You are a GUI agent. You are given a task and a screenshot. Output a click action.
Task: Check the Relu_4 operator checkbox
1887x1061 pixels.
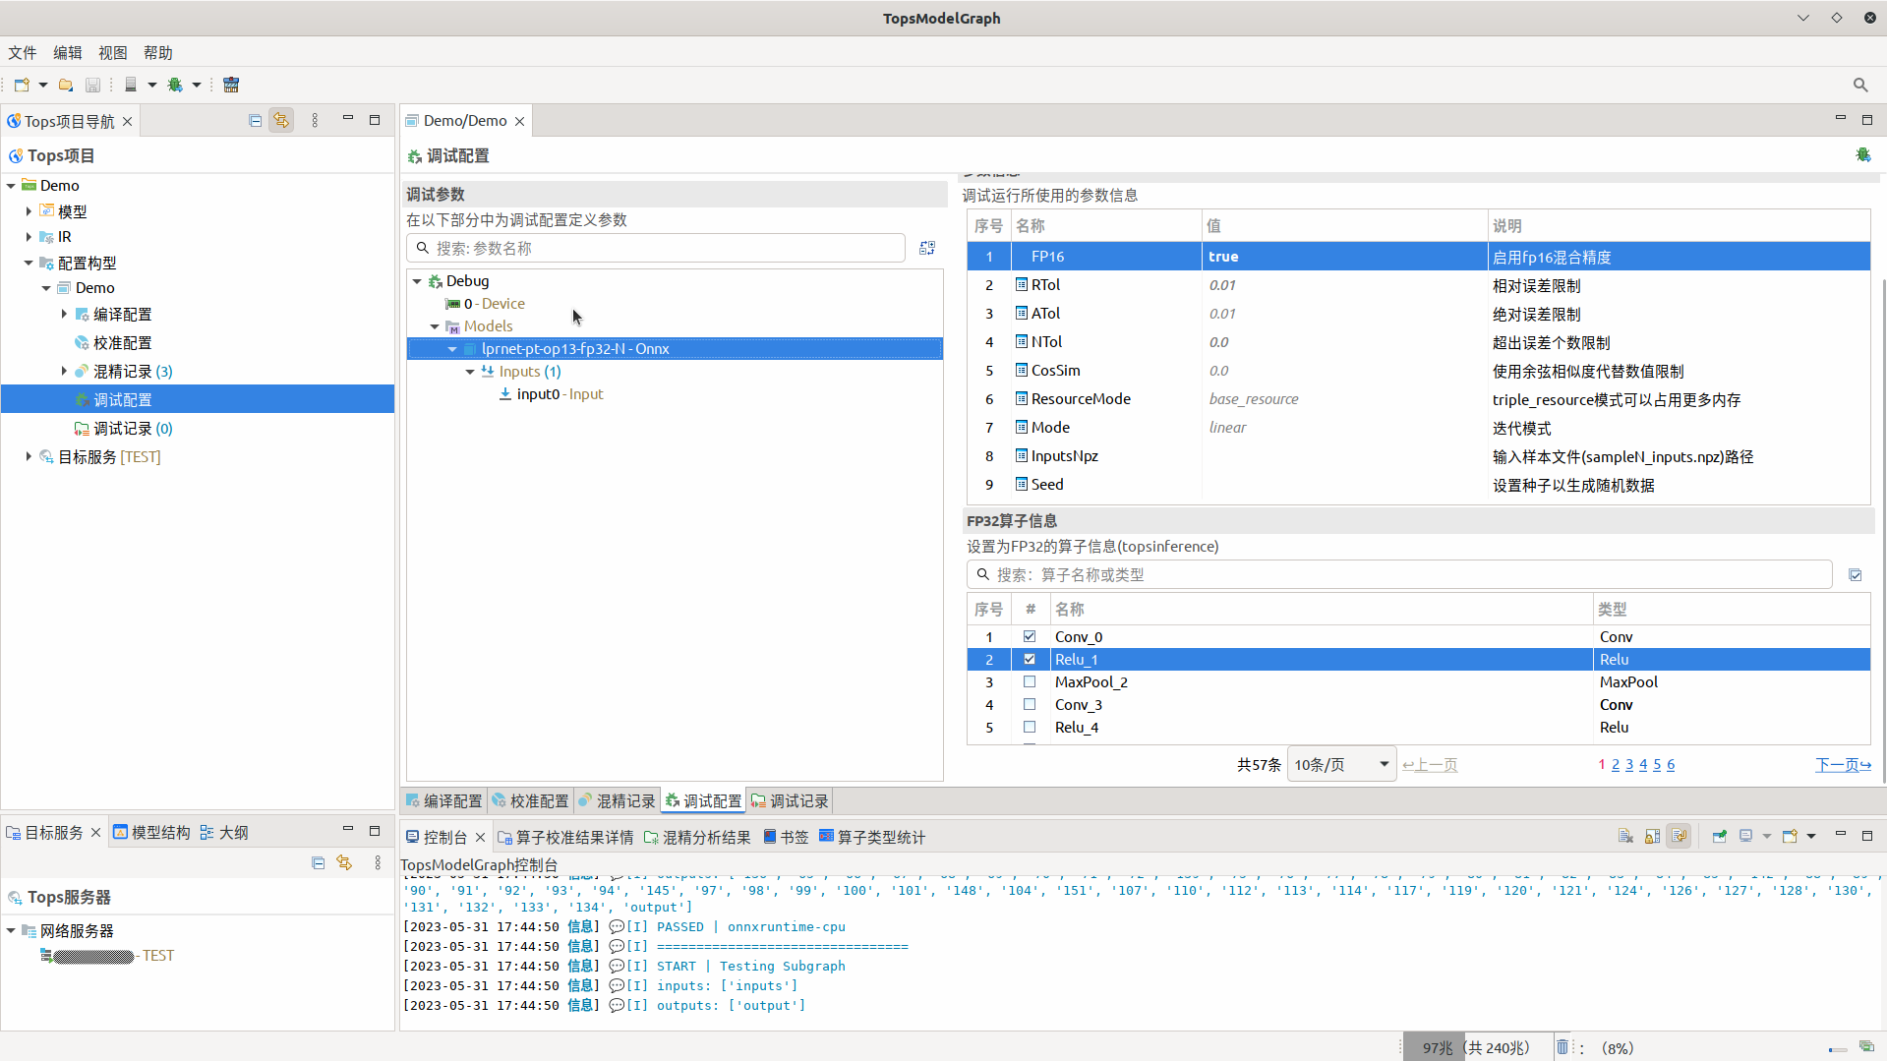point(1030,727)
